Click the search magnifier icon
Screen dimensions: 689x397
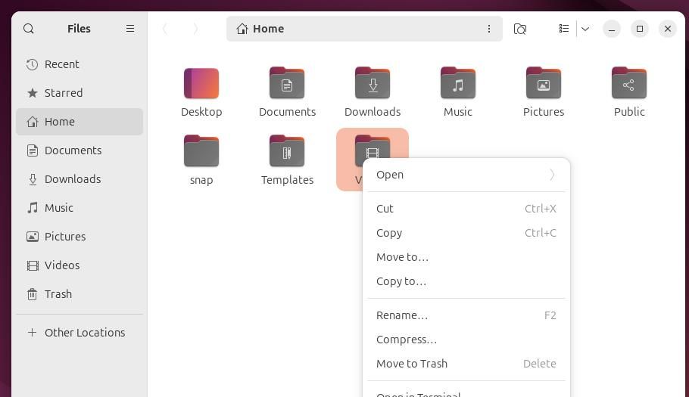tap(29, 29)
